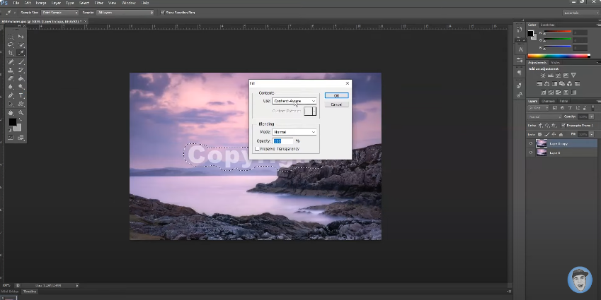
Task: Select the Crop tool
Action: [11, 52]
